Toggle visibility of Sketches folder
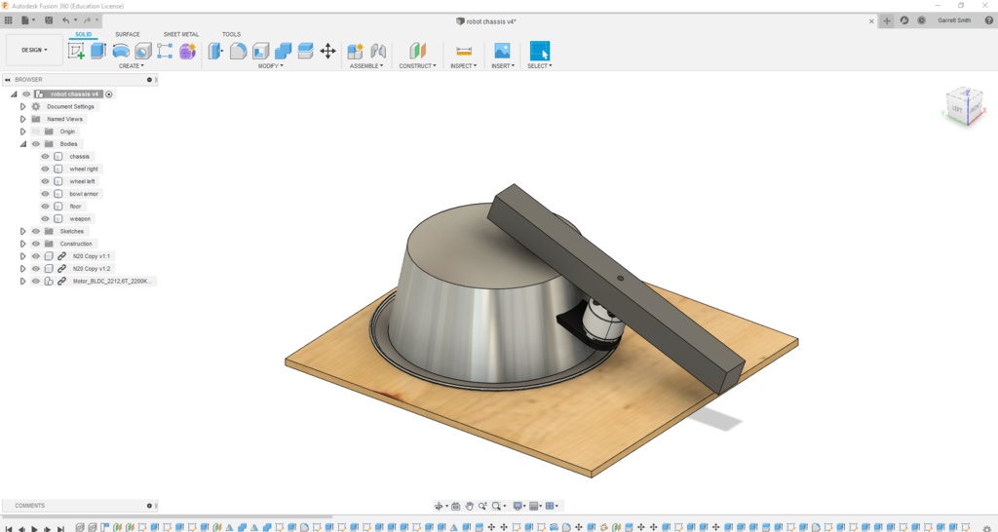This screenshot has height=532, width=998. coord(36,231)
